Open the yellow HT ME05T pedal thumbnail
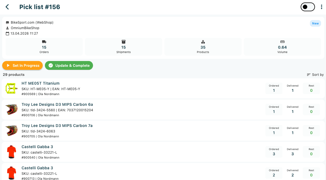326x180 pixels. [x=11, y=88]
